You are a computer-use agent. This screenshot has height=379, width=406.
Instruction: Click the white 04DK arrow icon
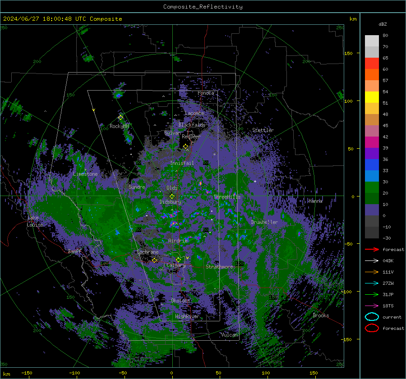click(372, 260)
